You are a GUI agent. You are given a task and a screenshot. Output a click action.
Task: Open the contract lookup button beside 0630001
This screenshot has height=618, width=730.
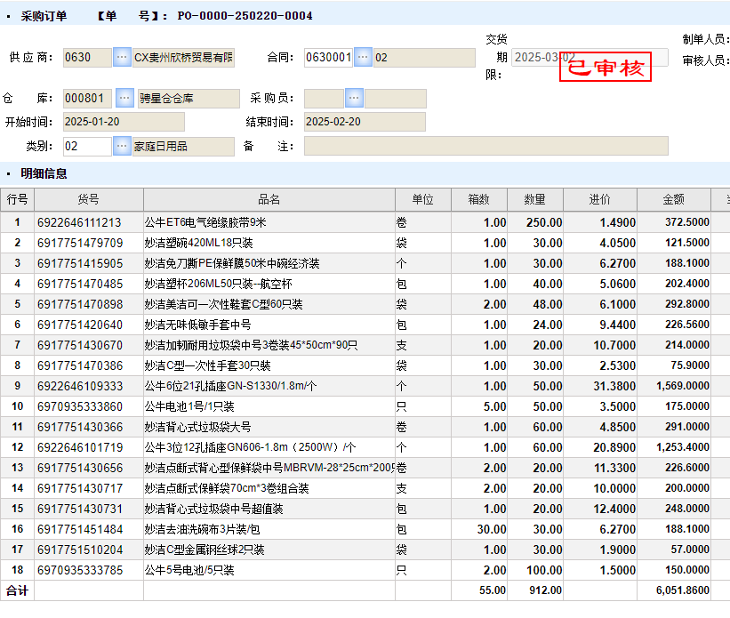pyautogui.click(x=363, y=58)
